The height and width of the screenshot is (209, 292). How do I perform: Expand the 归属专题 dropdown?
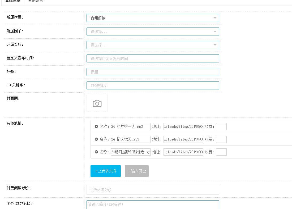(153, 45)
